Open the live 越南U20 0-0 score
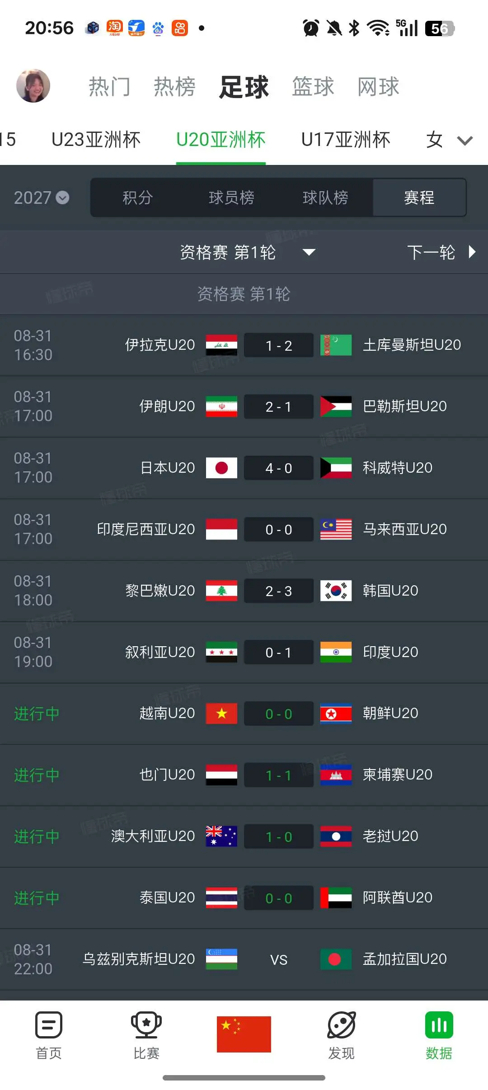Viewport: 488px width, 1090px height. [279, 714]
